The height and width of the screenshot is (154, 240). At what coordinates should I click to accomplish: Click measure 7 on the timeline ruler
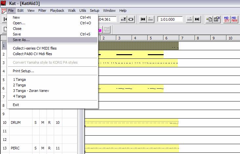click(187, 38)
